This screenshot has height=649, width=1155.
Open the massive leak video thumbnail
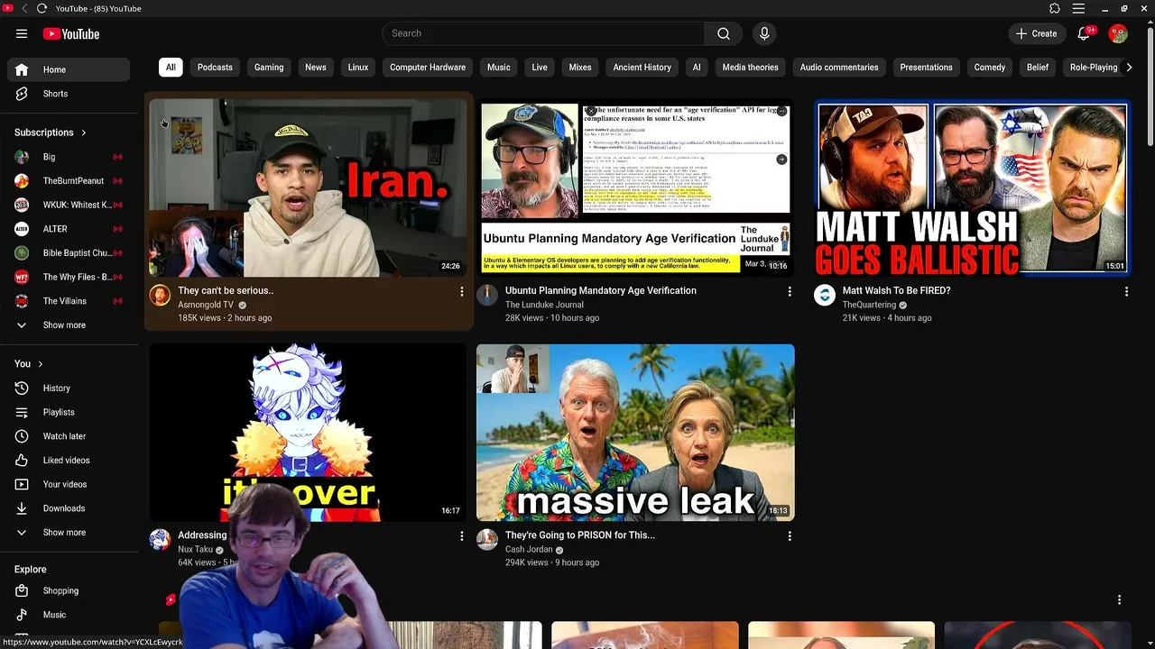point(635,432)
